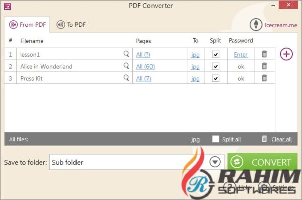
Task: Delete lesson1 row with trash icon
Action: tap(264, 54)
